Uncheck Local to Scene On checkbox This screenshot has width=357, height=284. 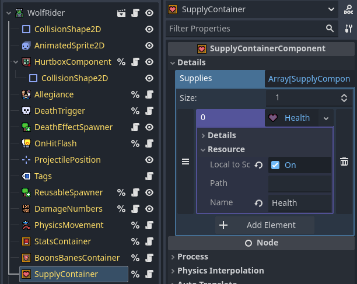(x=275, y=165)
